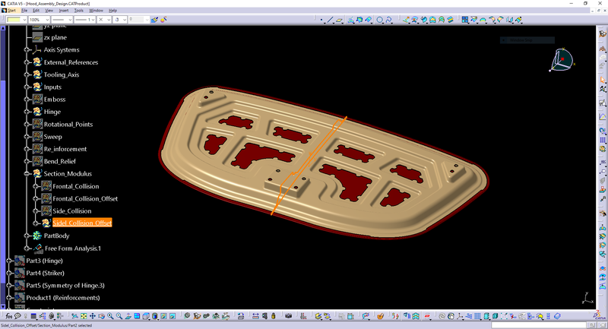
Task: Click the Offset surface icon
Action: (x=415, y=20)
